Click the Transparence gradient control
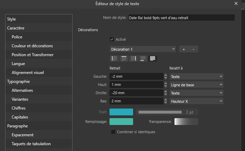This screenshot has height=151, width=245. point(186,122)
